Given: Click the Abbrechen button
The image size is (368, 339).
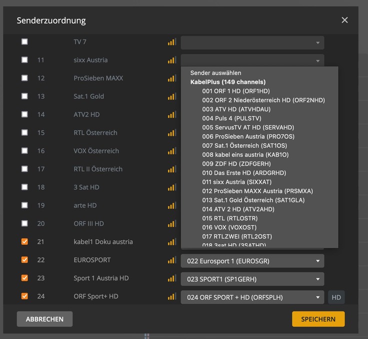Looking at the screenshot, I should tap(44, 319).
